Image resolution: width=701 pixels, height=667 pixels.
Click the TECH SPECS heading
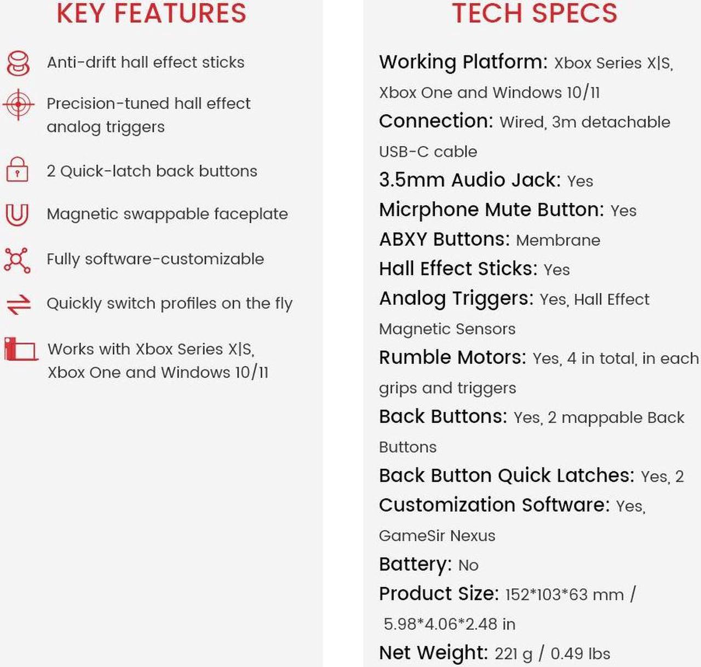click(535, 13)
